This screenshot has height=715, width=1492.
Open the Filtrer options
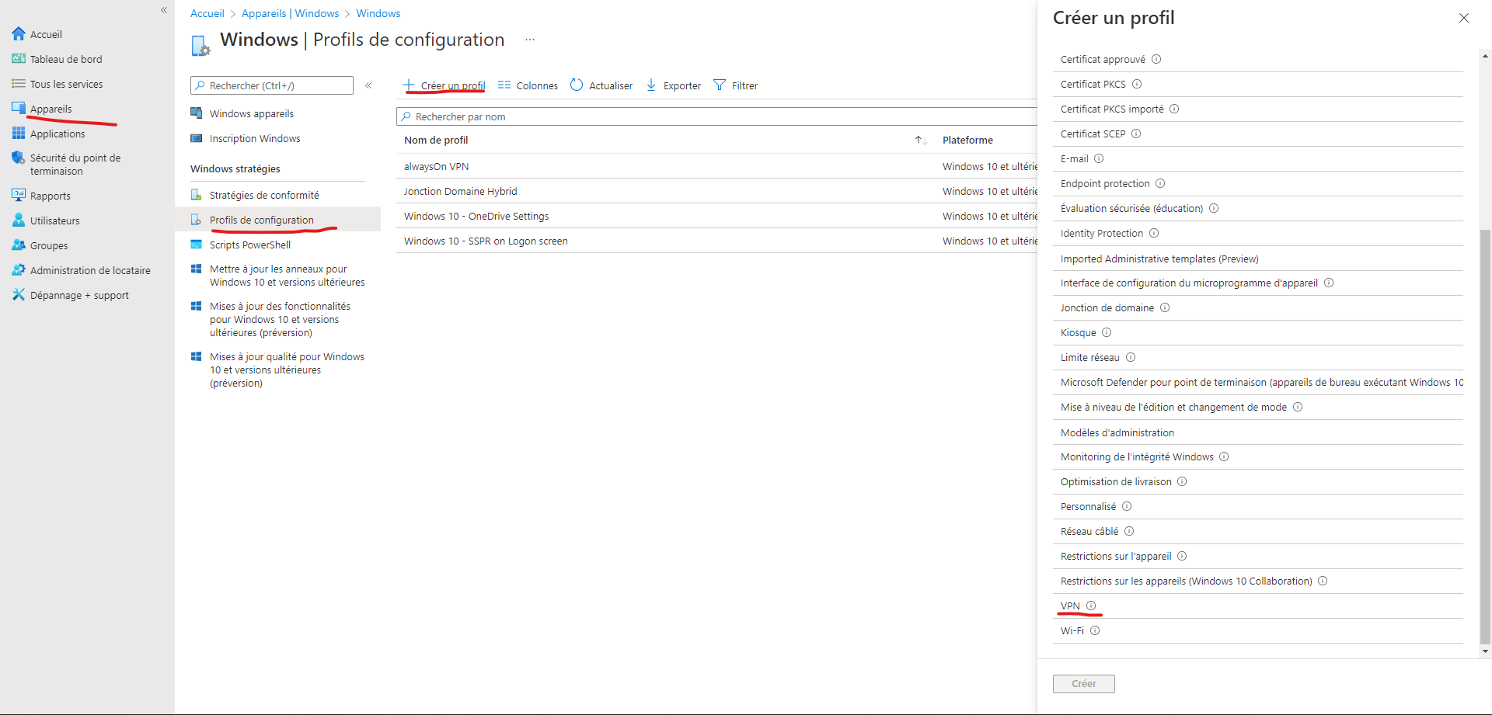click(x=735, y=85)
